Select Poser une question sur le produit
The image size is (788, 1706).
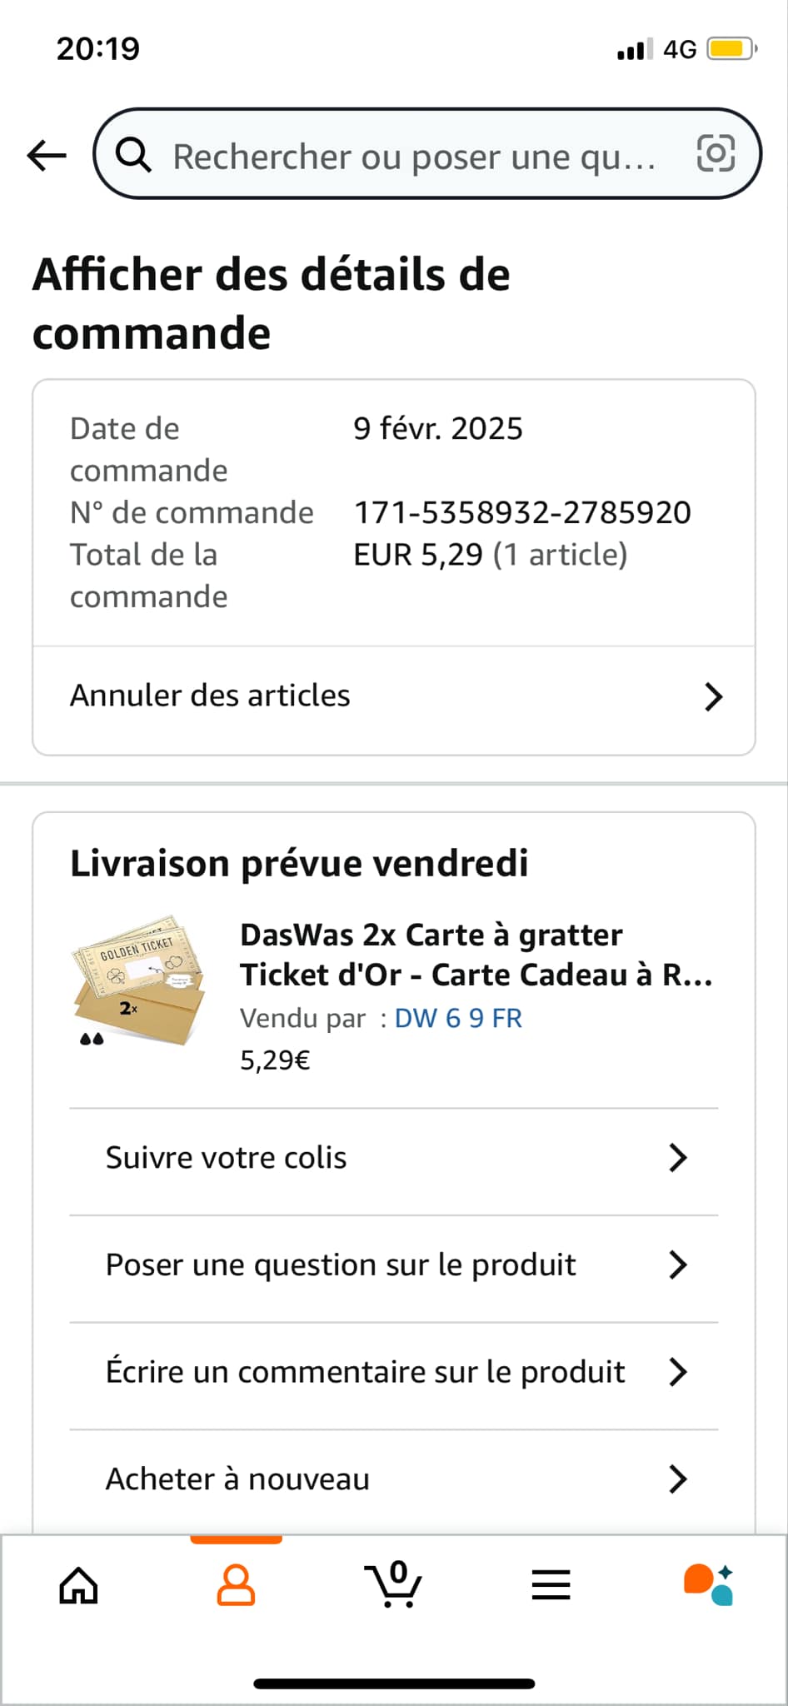[x=341, y=1265]
